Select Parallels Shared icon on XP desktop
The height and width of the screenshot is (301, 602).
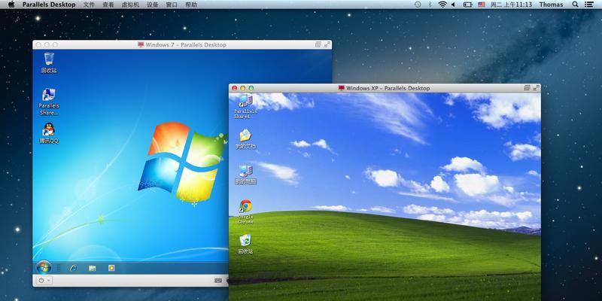246,106
